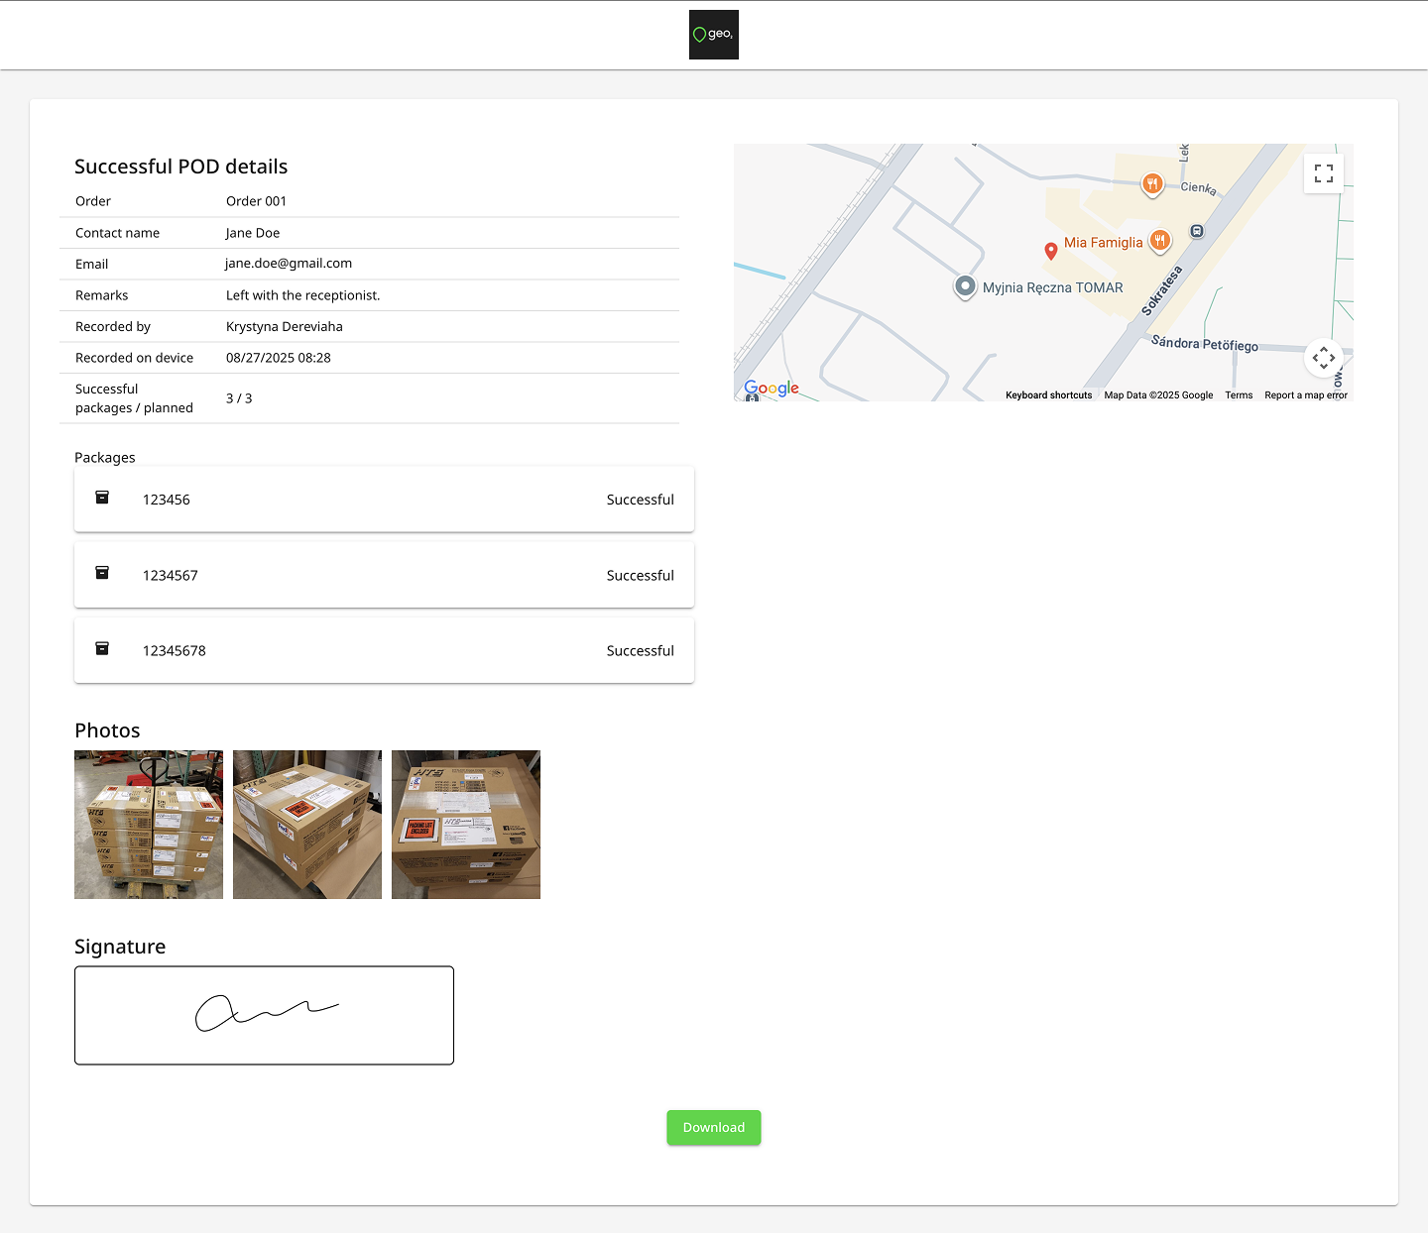Click Successful status of package 12345678
This screenshot has width=1428, height=1233.
tap(640, 650)
